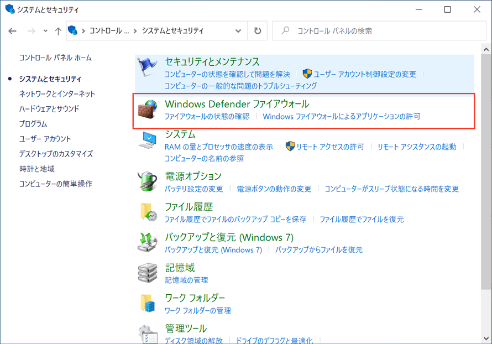Click バッテリ設定の変更 link
The width and height of the screenshot is (492, 344).
tap(194, 189)
